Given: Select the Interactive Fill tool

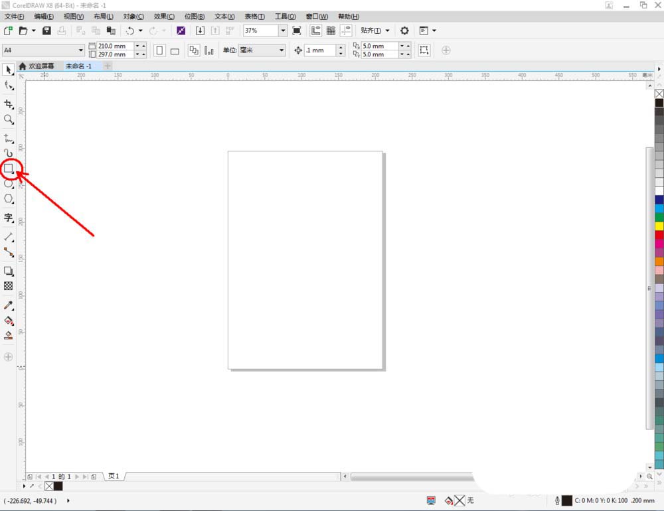Looking at the screenshot, I should coord(9,321).
